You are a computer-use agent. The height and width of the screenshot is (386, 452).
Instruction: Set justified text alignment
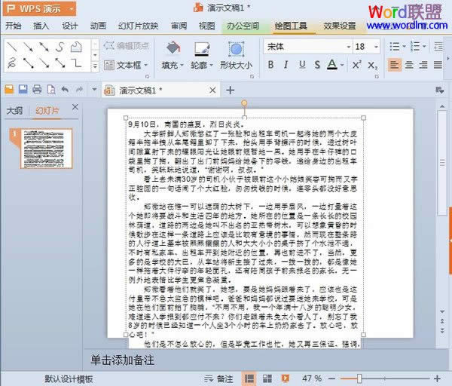(438, 65)
